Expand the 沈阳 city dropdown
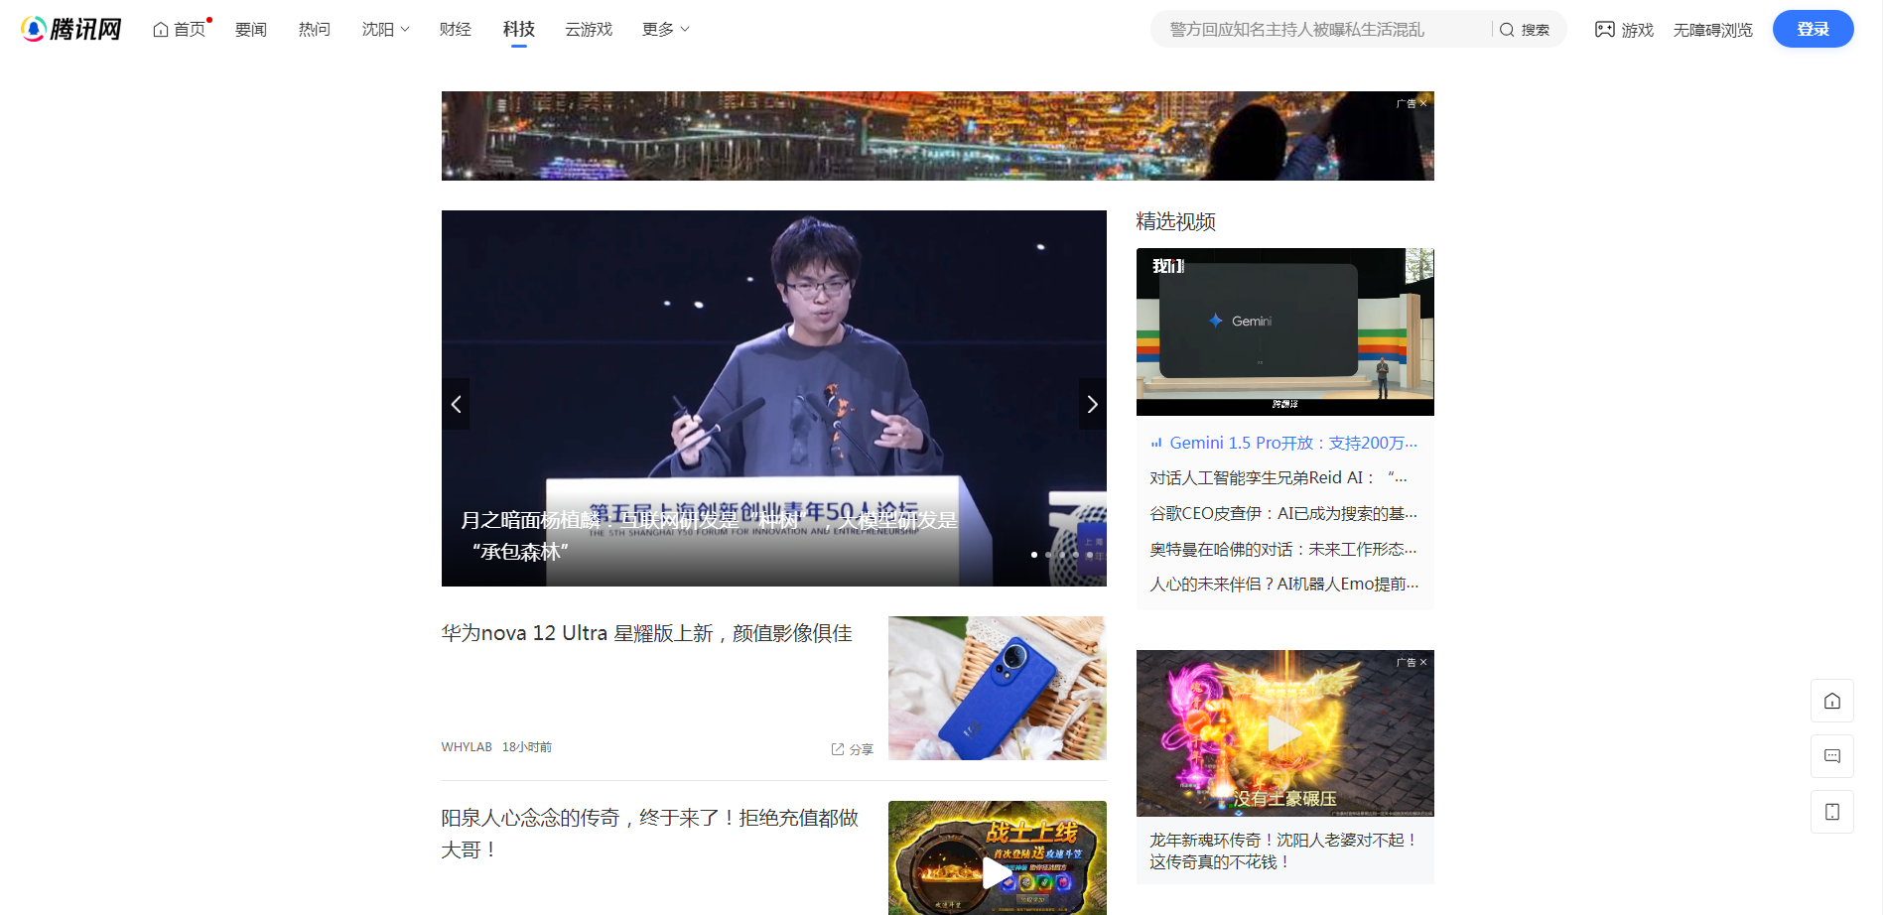This screenshot has width=1883, height=915. pyautogui.click(x=385, y=30)
